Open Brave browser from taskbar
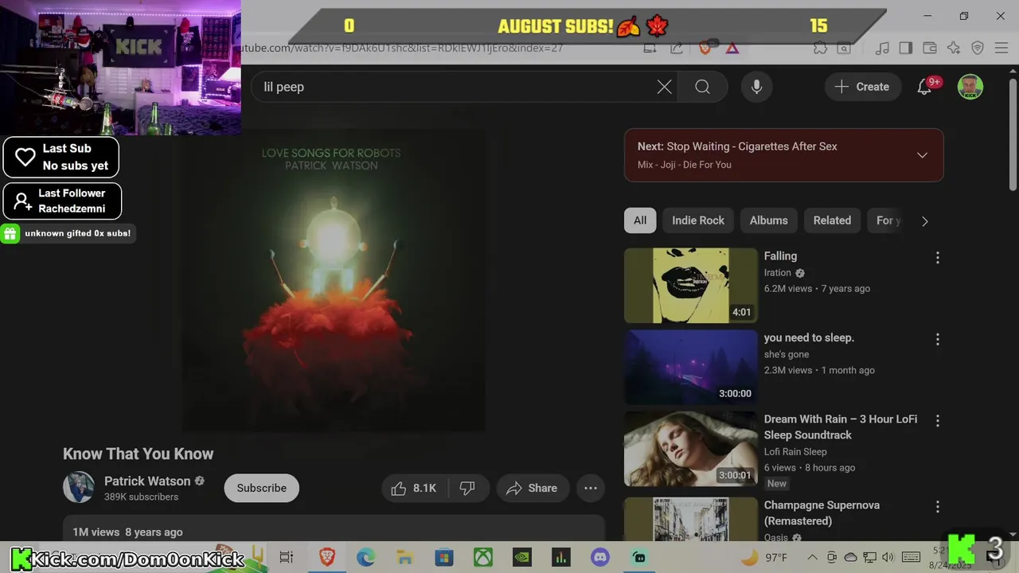The image size is (1019, 573). pos(326,557)
